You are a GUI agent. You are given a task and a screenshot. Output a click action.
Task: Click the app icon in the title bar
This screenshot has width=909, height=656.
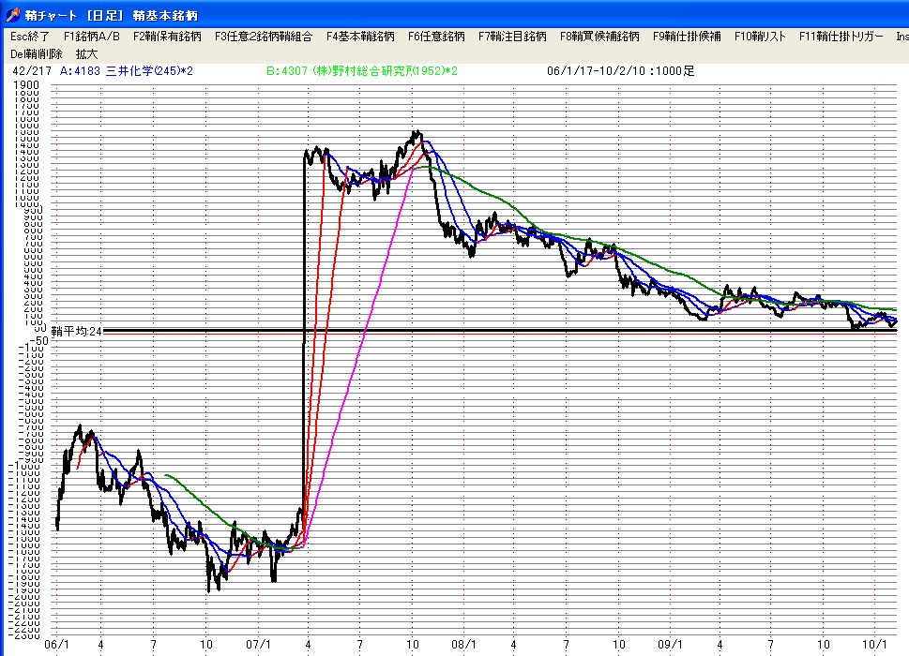pyautogui.click(x=12, y=14)
